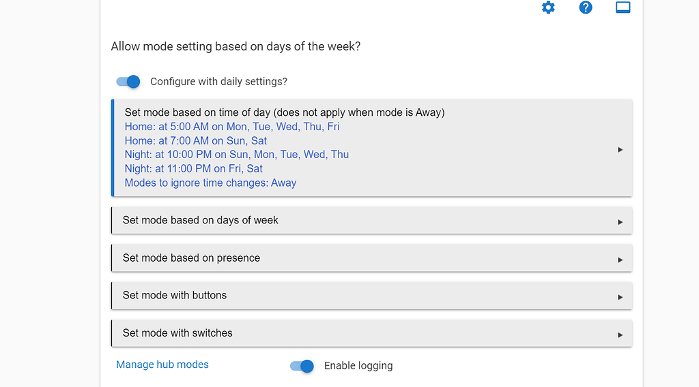Viewport: 699px width, 387px height.
Task: Open the settings gear icon
Action: point(548,7)
